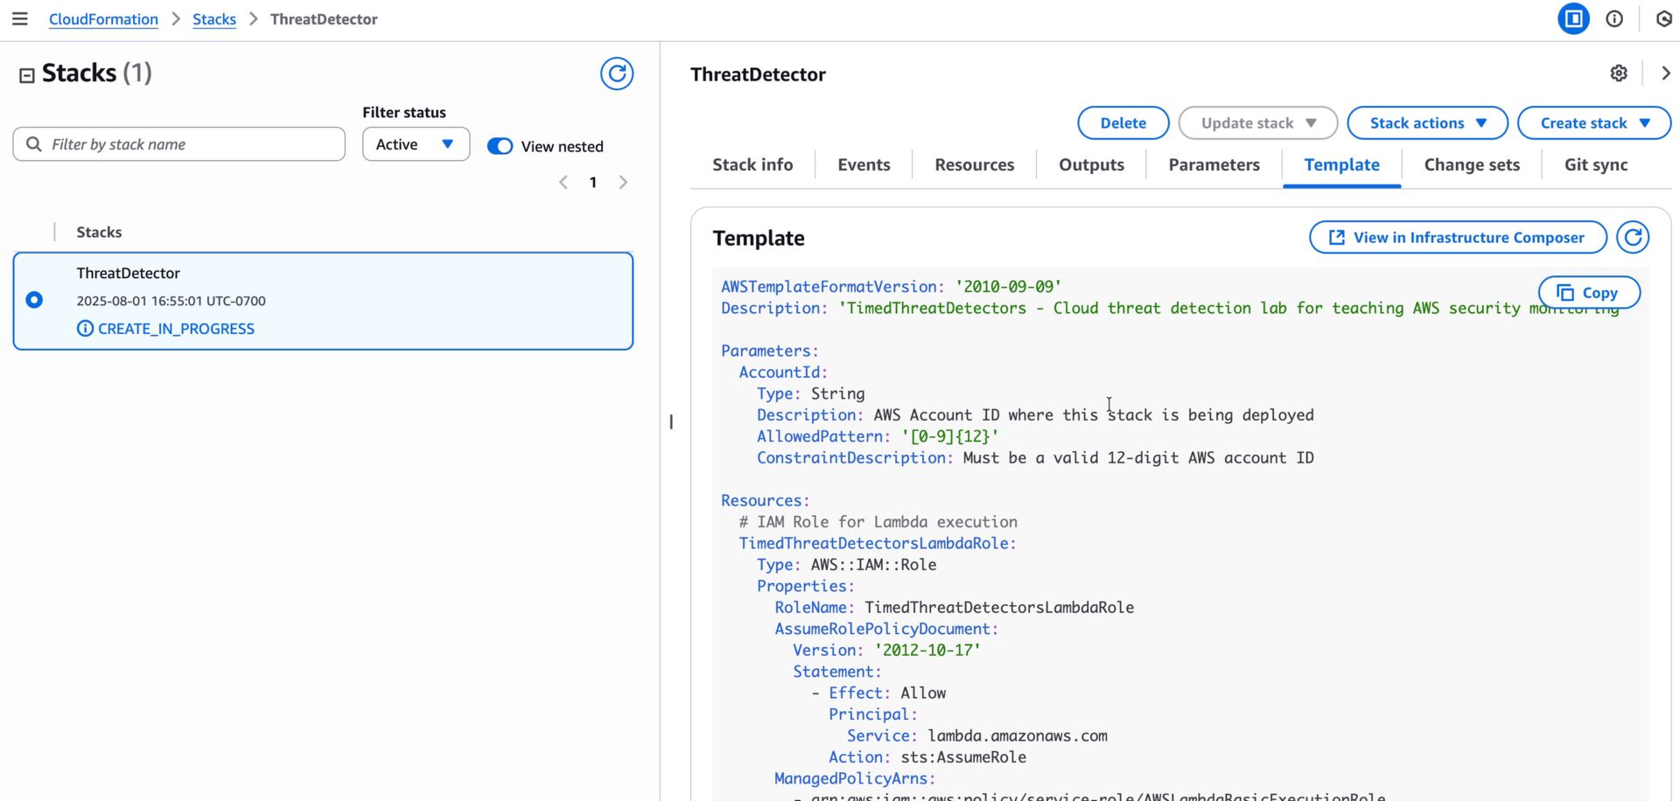Image resolution: width=1680 pixels, height=801 pixels.
Task: Open the Change sets tab
Action: click(x=1472, y=164)
